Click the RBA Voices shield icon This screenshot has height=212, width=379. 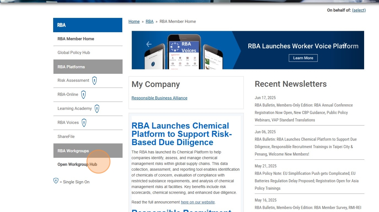coord(84,123)
